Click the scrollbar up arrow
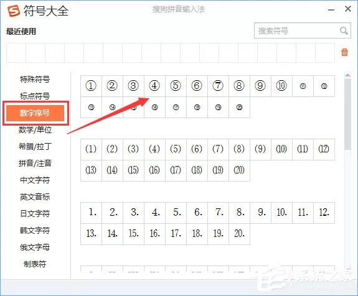Image resolution: width=358 pixels, height=296 pixels. click(347, 75)
